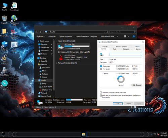Open the Hardware tab
The width and height of the screenshot is (168, 138).
[x=126, y=49]
